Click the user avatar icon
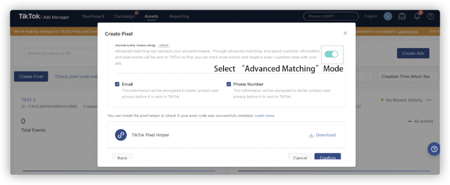The height and width of the screenshot is (185, 450). (x=388, y=16)
